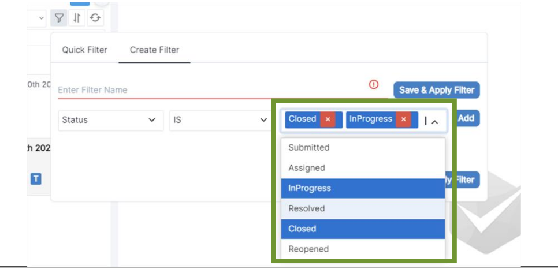Open the IS operator dropdown
558x269 pixels.
point(220,121)
